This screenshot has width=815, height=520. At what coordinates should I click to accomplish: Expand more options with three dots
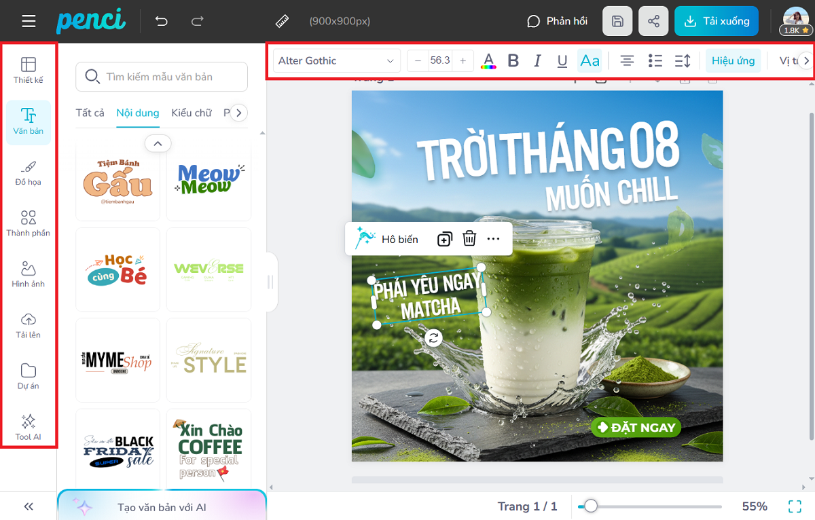point(494,239)
